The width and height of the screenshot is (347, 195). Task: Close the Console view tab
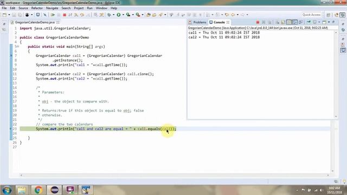coord(228,22)
